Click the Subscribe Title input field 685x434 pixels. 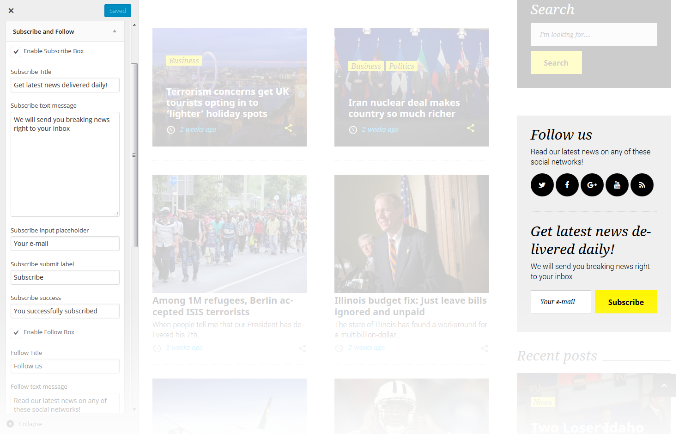(x=65, y=85)
